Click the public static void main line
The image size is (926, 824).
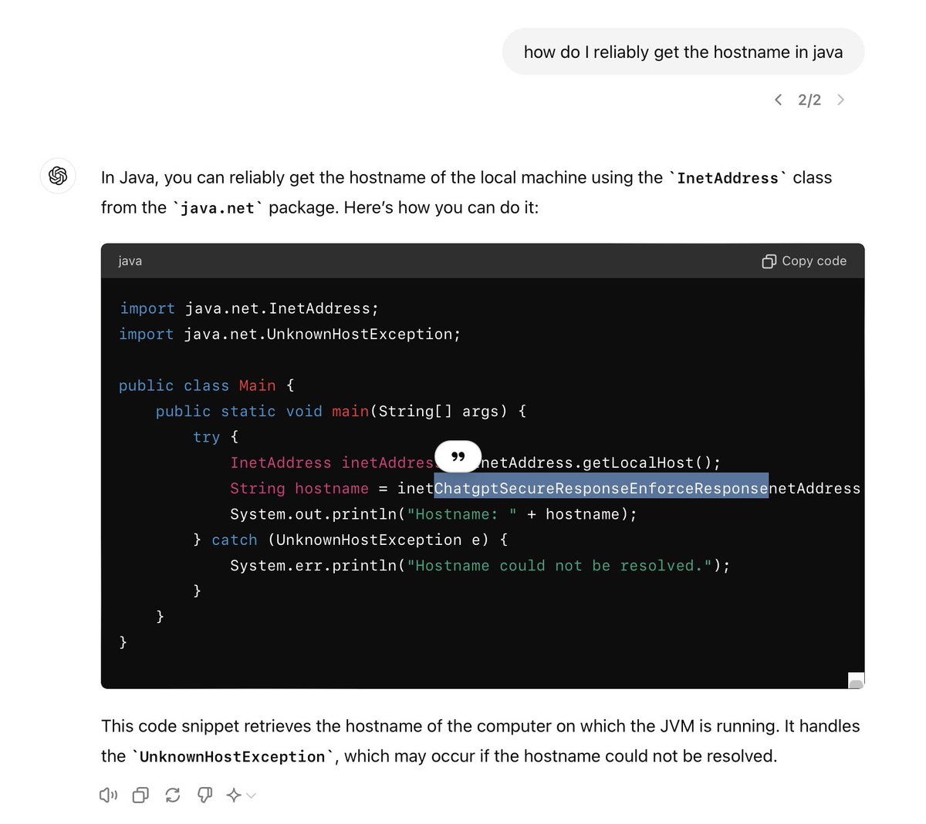click(341, 411)
